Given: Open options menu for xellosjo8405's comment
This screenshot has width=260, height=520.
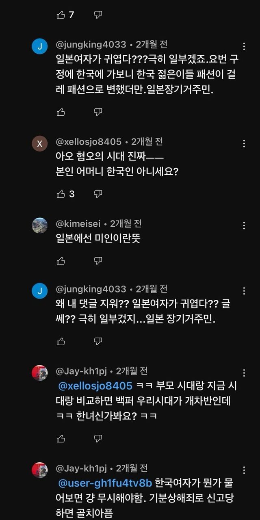Looking at the screenshot, I should (x=244, y=143).
